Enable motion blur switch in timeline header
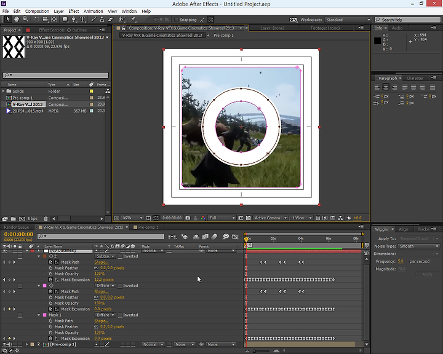443x354 pixels. tap(215, 237)
